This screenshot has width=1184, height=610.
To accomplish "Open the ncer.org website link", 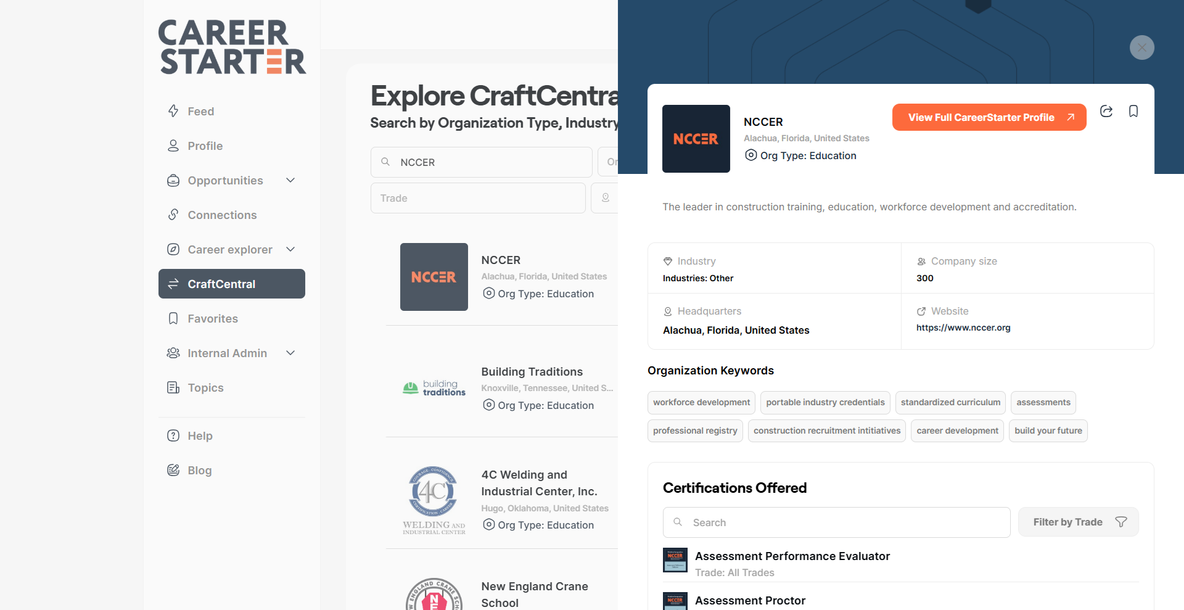I will pyautogui.click(x=963, y=328).
